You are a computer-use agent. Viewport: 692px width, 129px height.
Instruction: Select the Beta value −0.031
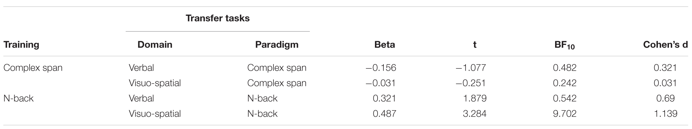click(x=380, y=83)
